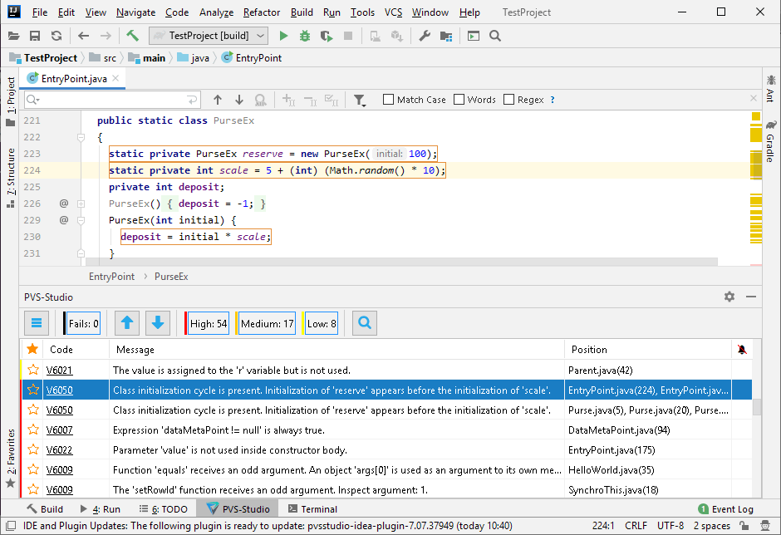Click the Build project hammer icon
Viewport: 781px width, 535px height.
pos(132,36)
